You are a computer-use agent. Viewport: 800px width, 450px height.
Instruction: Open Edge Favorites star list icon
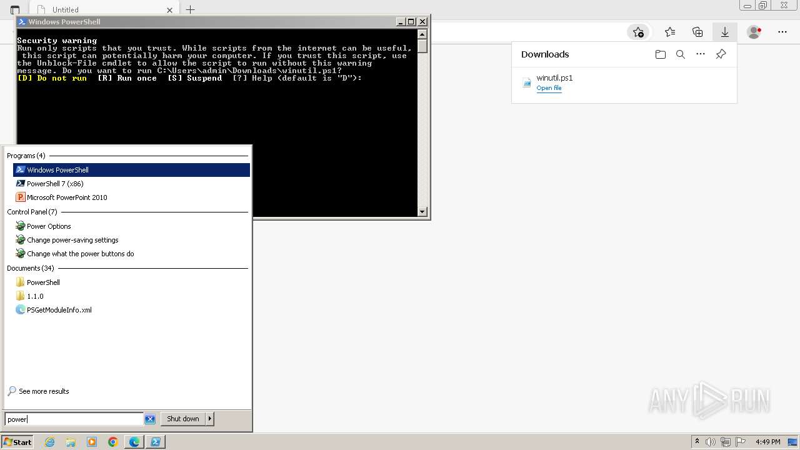[670, 32]
